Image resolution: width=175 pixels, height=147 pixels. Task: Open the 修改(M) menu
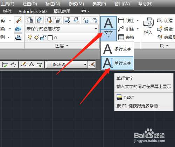pos(76,4)
